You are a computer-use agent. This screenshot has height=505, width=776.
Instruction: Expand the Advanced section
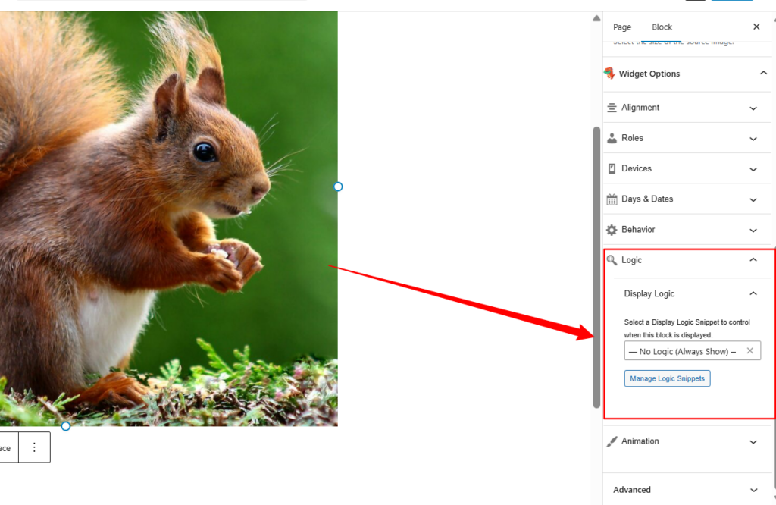click(x=753, y=491)
